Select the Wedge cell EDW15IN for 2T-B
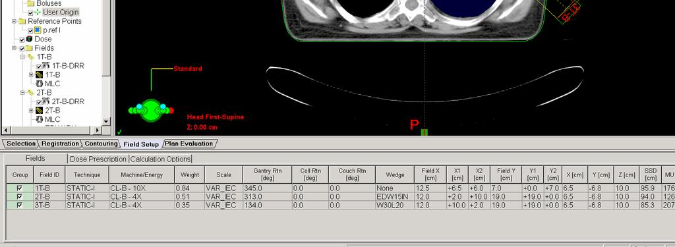This screenshot has width=675, height=247. [x=395, y=197]
